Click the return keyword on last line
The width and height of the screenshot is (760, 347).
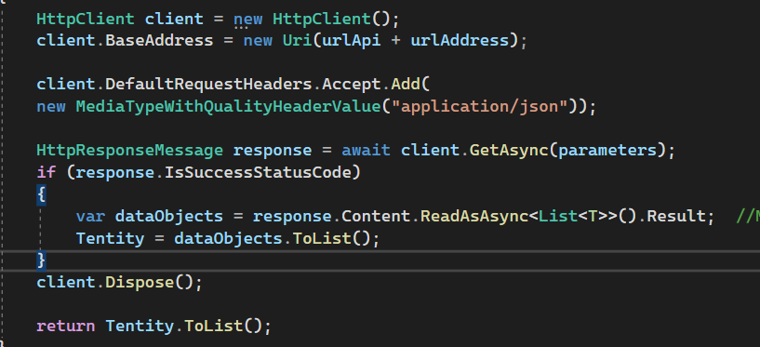[x=66, y=327]
